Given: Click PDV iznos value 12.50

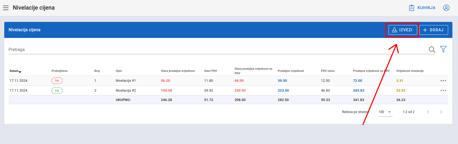Looking at the screenshot, I should tap(325, 81).
